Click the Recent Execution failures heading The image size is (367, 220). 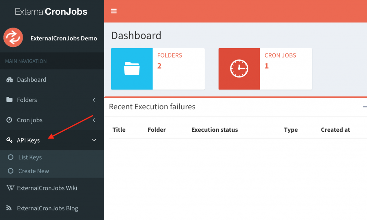tap(152, 107)
